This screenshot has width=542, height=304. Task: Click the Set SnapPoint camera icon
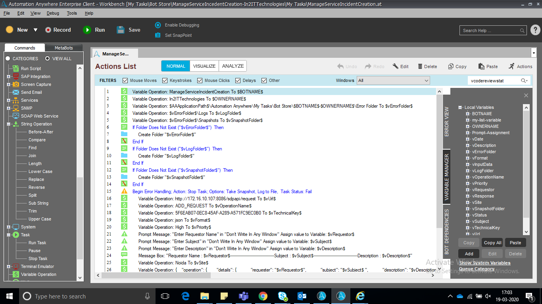[x=158, y=35]
